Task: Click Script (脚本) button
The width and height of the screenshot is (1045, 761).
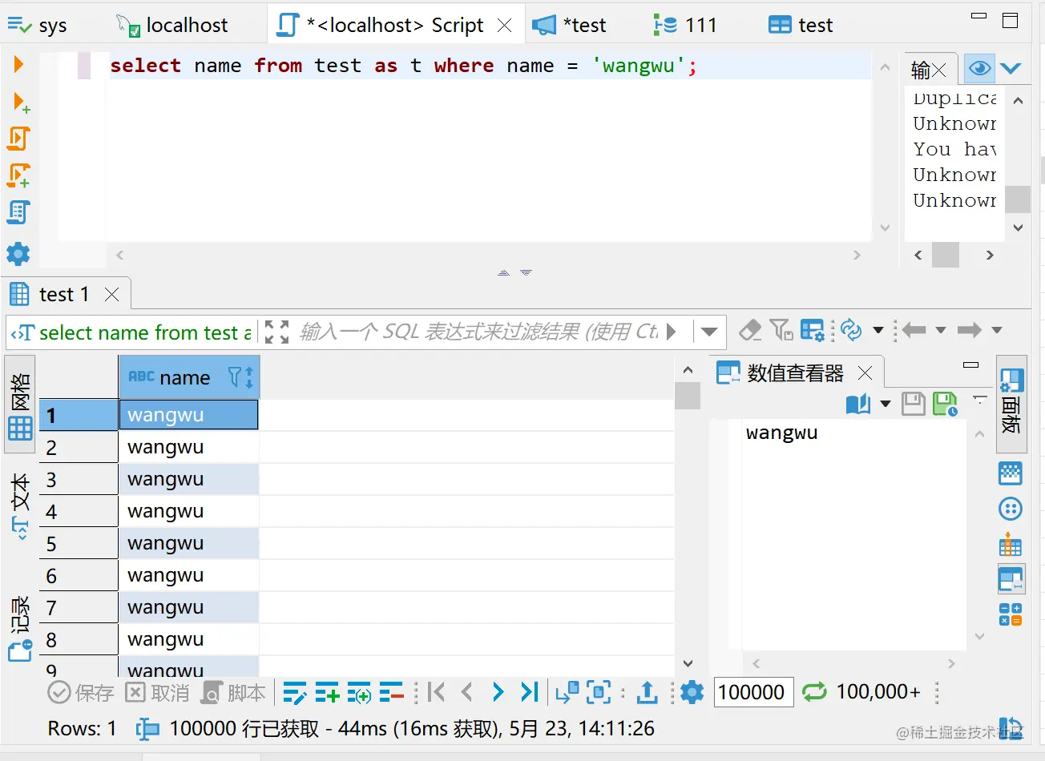Action: click(x=233, y=692)
